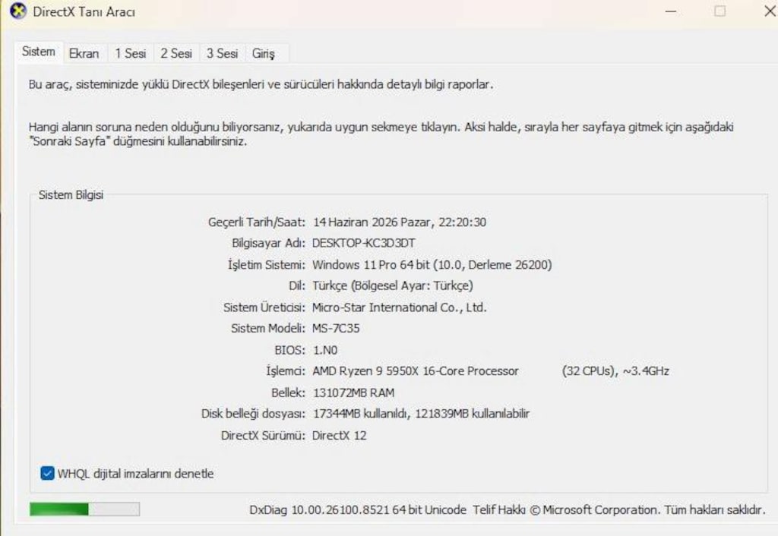The image size is (778, 536).
Task: Close the DirectX Tanı Aracı window
Action: tap(770, 11)
